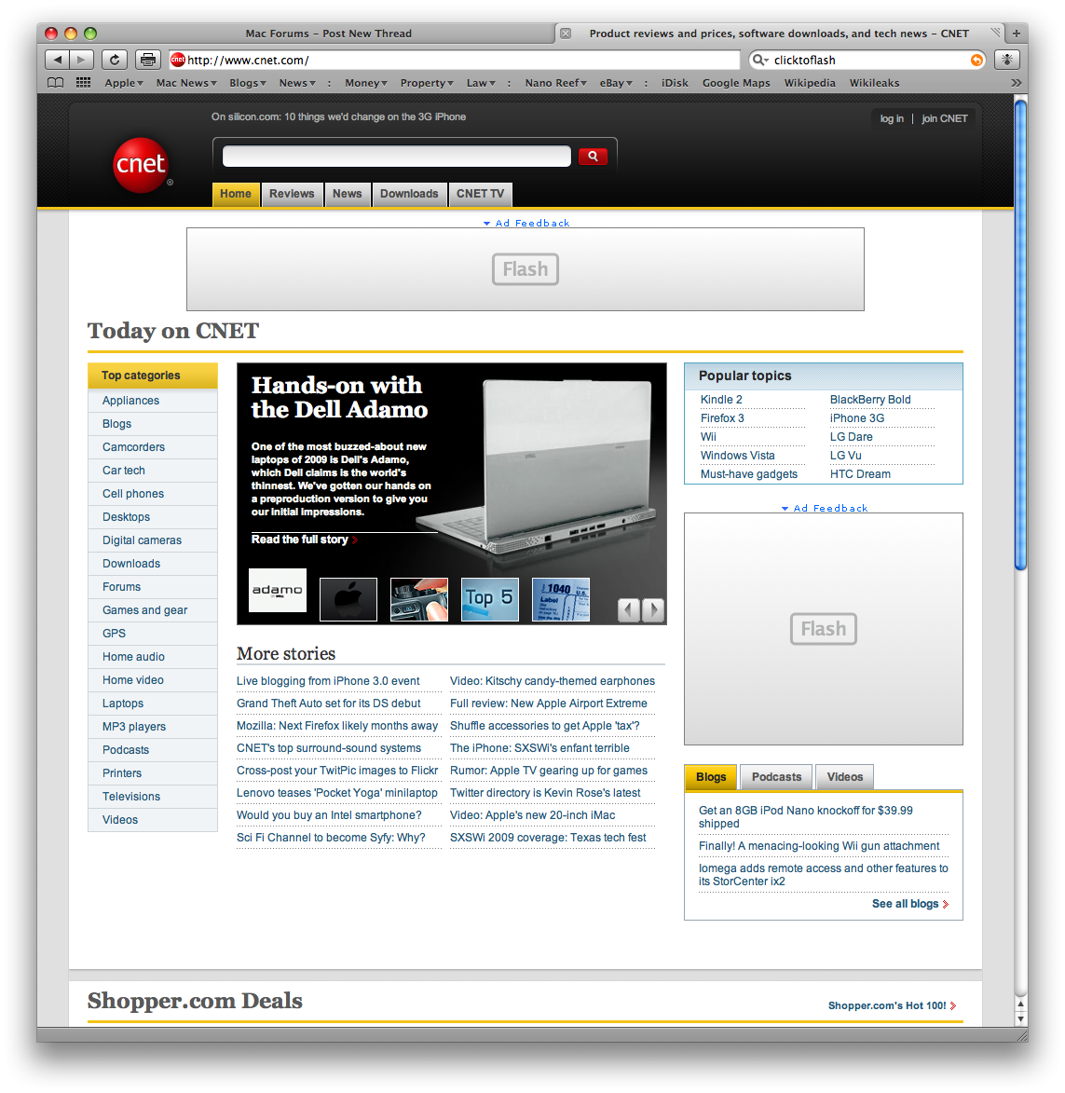Go forward with Safari's forward arrow
This screenshot has height=1093, width=1065.
pos(82,60)
